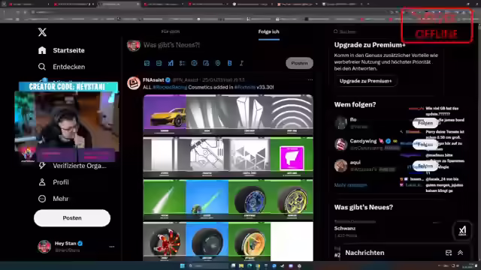This screenshot has height=270, width=481.
Task: Go to Profil in the sidebar
Action: tap(53, 182)
